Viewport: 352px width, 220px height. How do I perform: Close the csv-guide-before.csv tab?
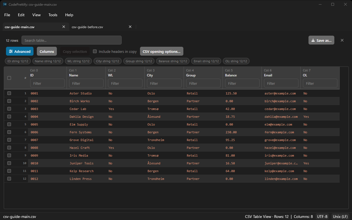tap(130, 27)
